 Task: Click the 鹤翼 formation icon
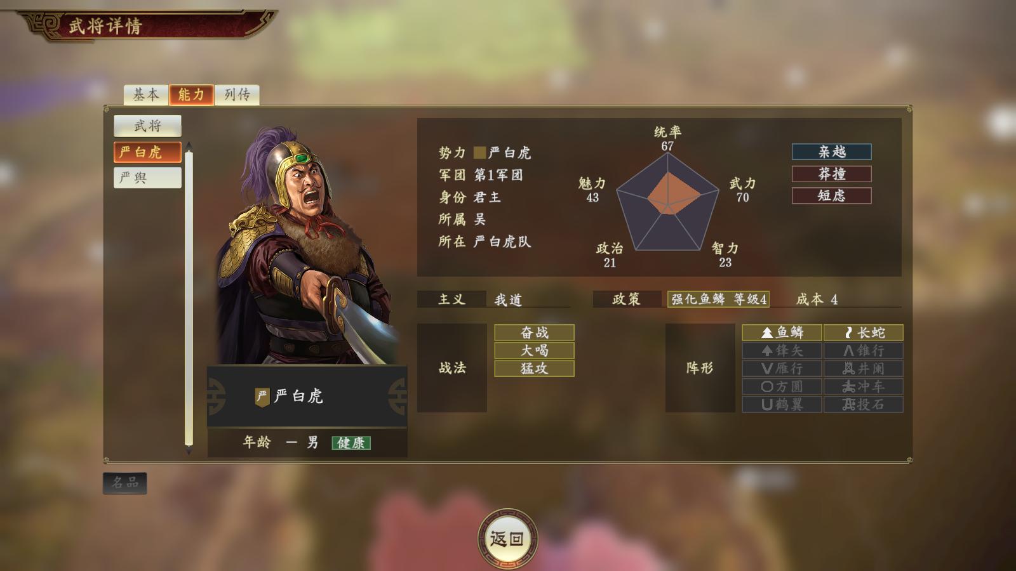coord(782,404)
